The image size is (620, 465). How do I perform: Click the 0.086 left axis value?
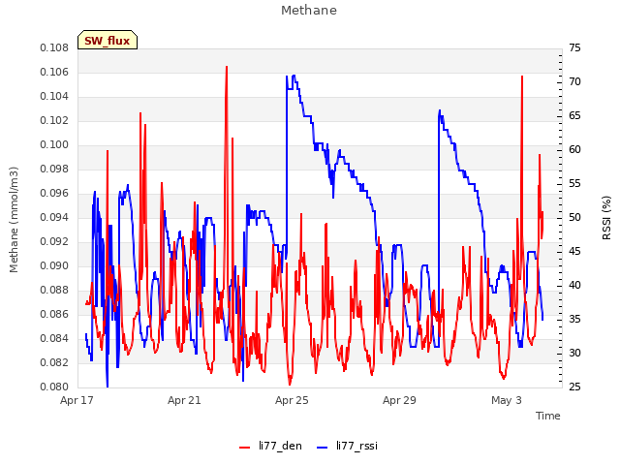(x=54, y=314)
